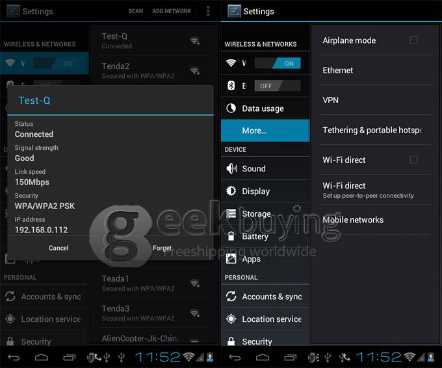Tap the home button in right navigation bar
442x368 pixels.
(x=262, y=358)
